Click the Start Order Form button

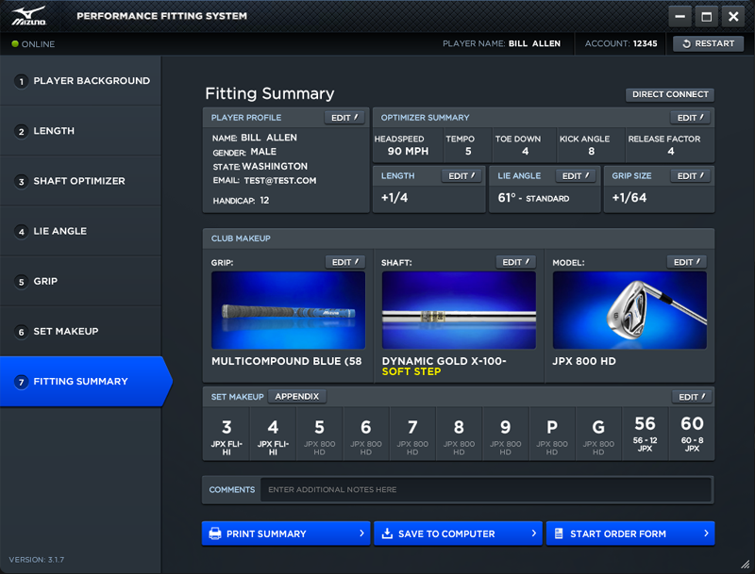point(630,533)
